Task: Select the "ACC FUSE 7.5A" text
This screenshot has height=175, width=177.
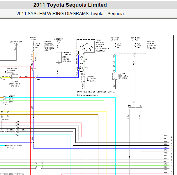Action: point(139,46)
